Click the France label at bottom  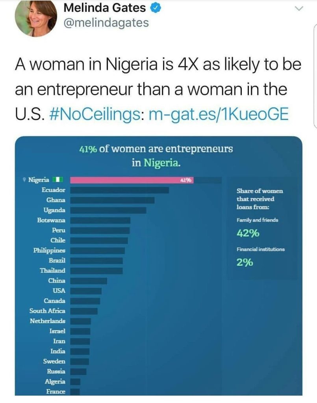(55, 392)
